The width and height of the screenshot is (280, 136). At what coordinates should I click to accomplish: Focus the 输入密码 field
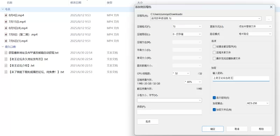(x=241, y=79)
